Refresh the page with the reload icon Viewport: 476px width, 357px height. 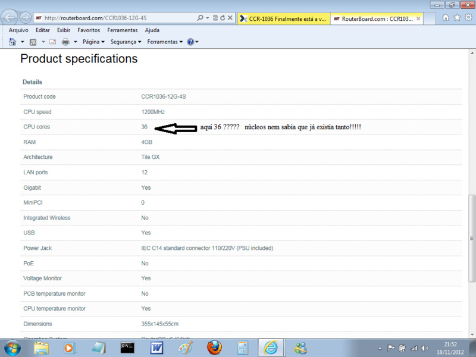[223, 18]
